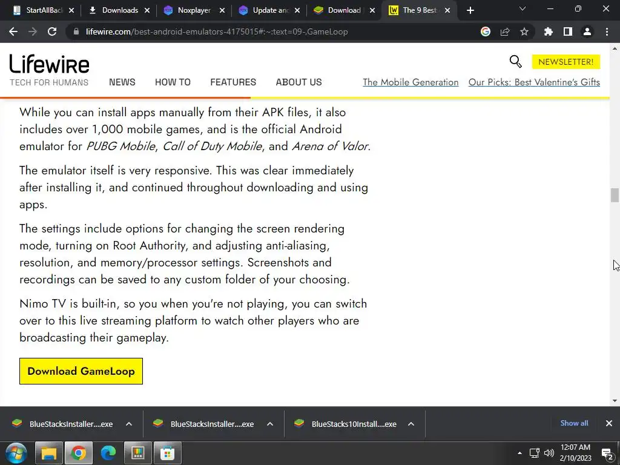Show hidden system tray icons
The width and height of the screenshot is (620, 465).
point(519,453)
